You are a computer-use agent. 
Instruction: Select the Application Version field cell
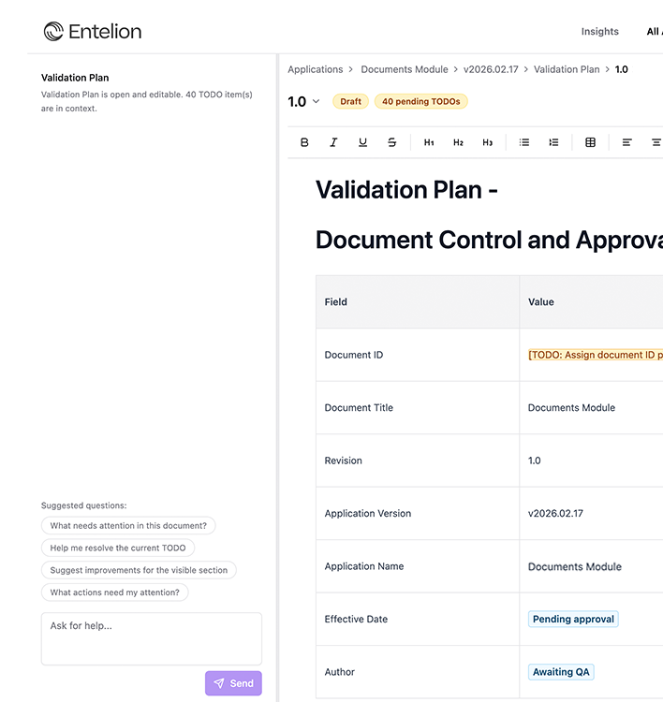coord(418,514)
